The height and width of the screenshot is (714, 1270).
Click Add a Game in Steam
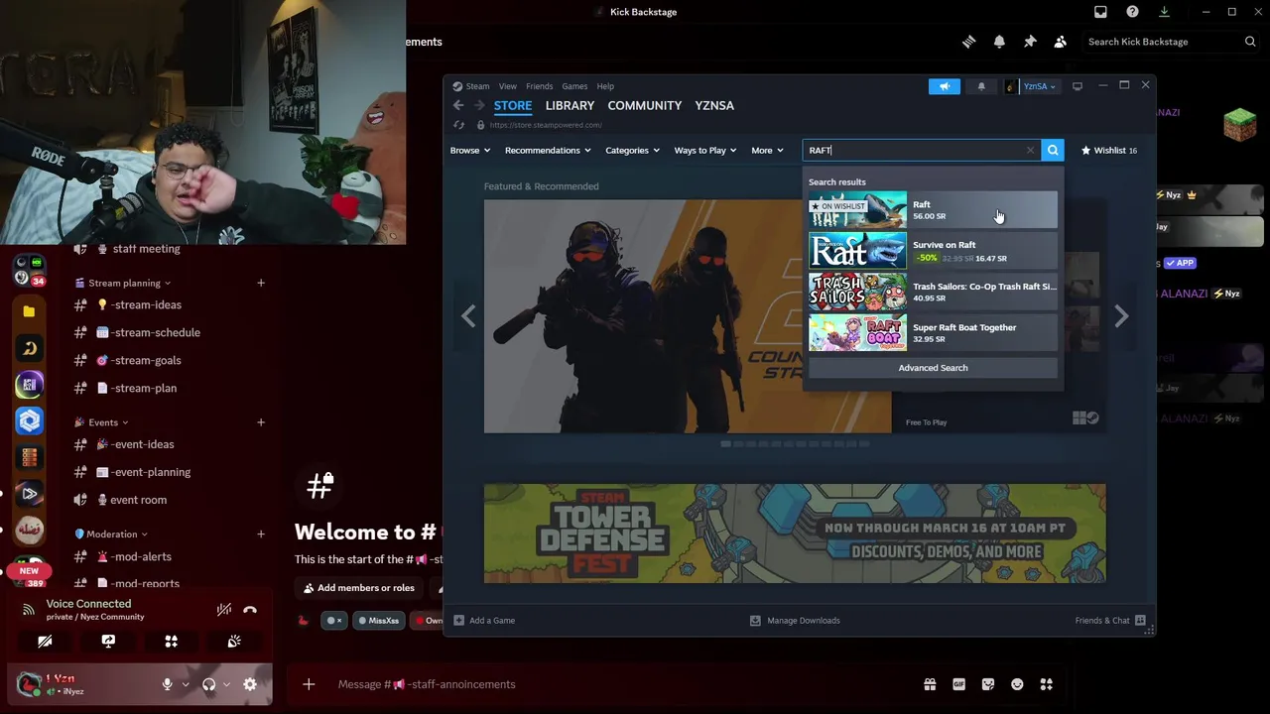pos(484,621)
